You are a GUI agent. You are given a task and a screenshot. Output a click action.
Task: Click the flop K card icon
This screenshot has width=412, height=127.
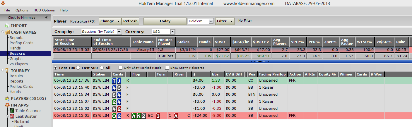coord(139,116)
